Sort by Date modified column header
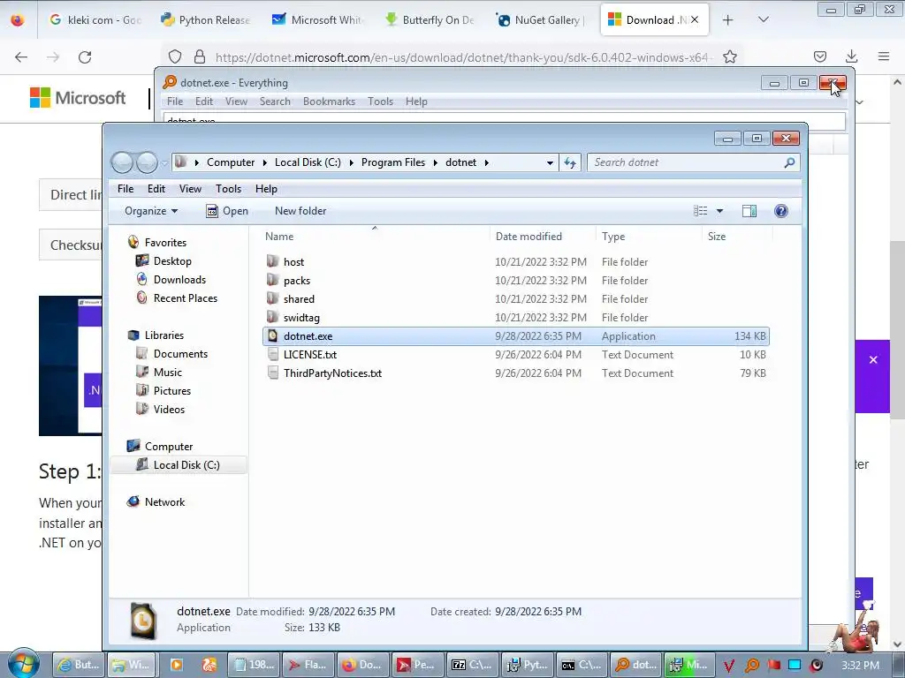 point(543,237)
